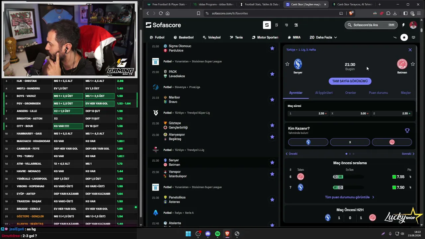Favorite the Sarıyer team in match panel
The height and width of the screenshot is (239, 425).
pyautogui.click(x=288, y=64)
